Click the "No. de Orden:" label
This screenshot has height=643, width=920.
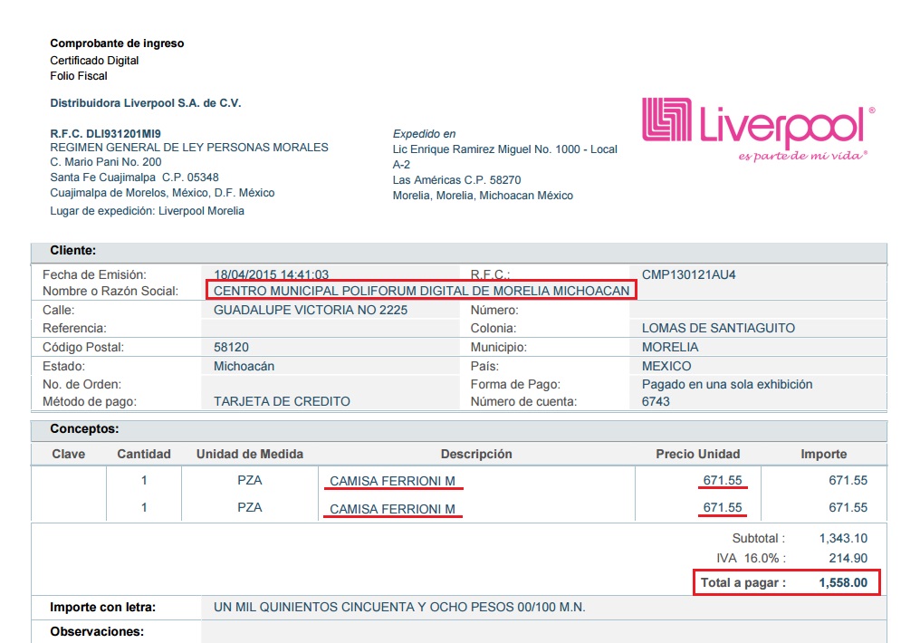coord(82,385)
